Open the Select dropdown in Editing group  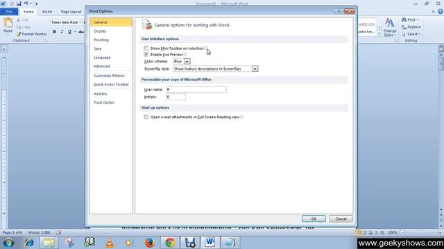(411, 34)
